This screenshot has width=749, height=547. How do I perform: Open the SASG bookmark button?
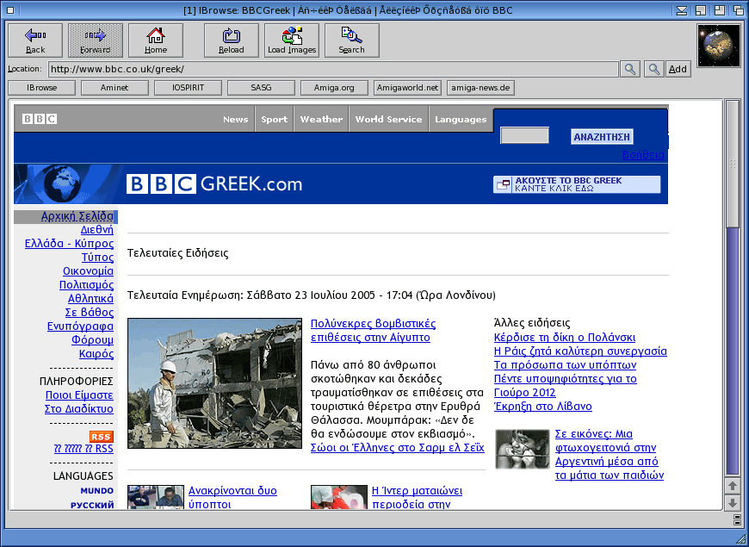[261, 88]
